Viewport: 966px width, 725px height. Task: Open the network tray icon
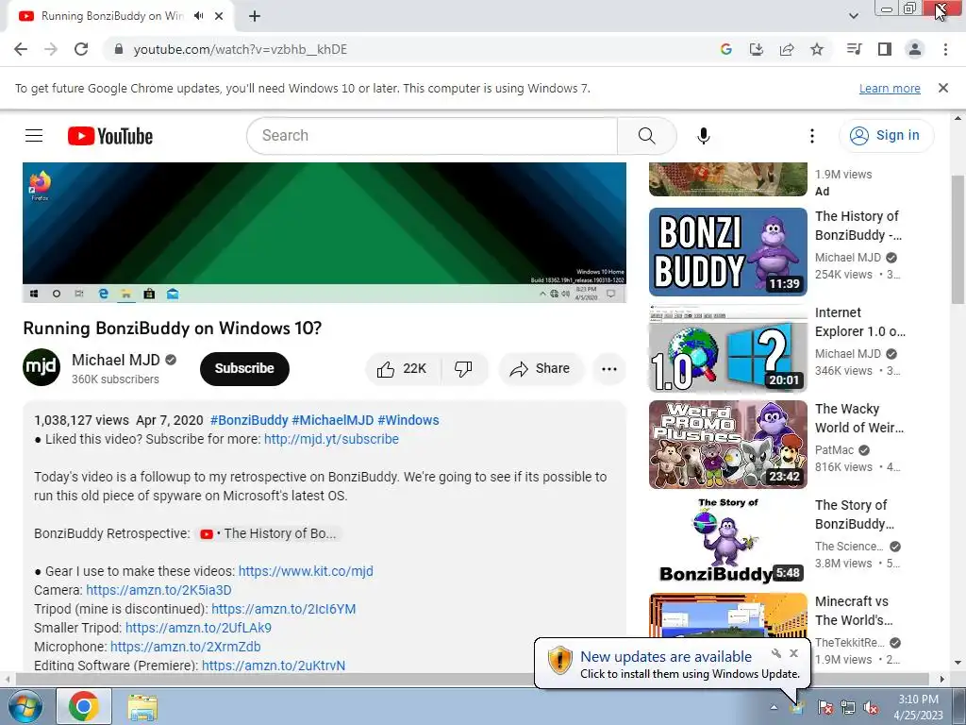point(848,707)
